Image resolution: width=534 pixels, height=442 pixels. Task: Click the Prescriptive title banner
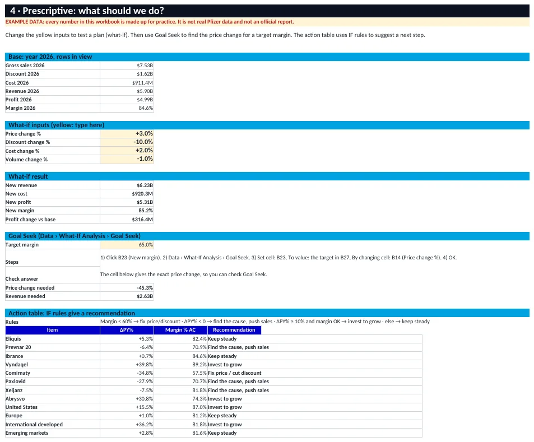coord(267,11)
